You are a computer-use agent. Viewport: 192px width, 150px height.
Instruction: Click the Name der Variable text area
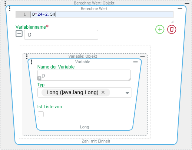click(84, 75)
